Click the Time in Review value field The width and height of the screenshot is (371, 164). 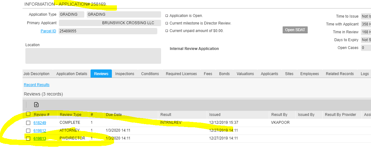point(366,32)
